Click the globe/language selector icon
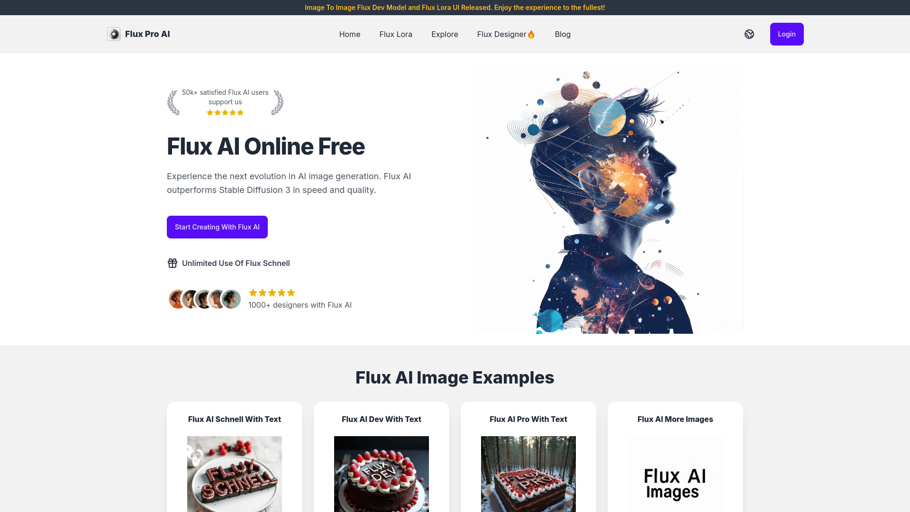 coord(749,34)
